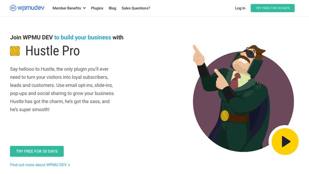
Task: Play the video with the yellow play button
Action: coord(285,142)
